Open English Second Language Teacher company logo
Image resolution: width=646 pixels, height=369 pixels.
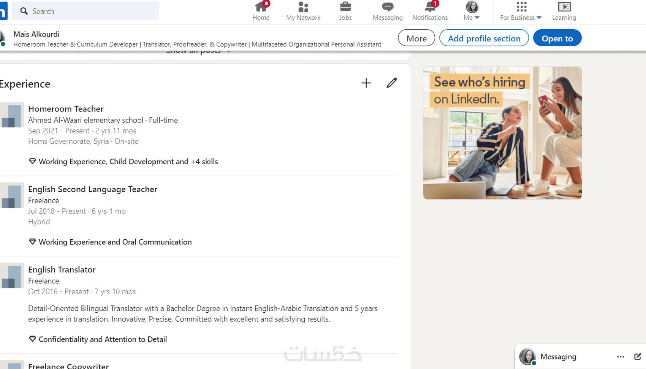coord(12,195)
